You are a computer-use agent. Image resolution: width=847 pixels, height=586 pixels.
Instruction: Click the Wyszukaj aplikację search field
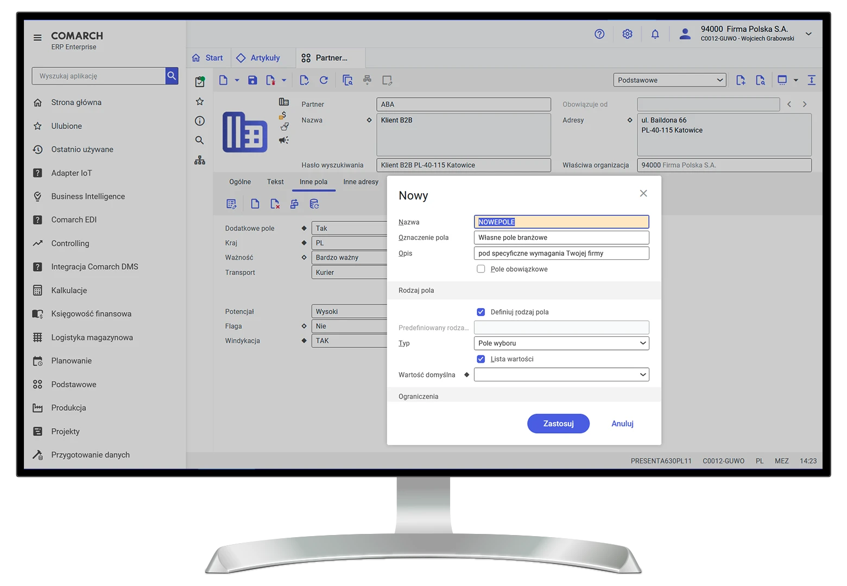point(98,76)
